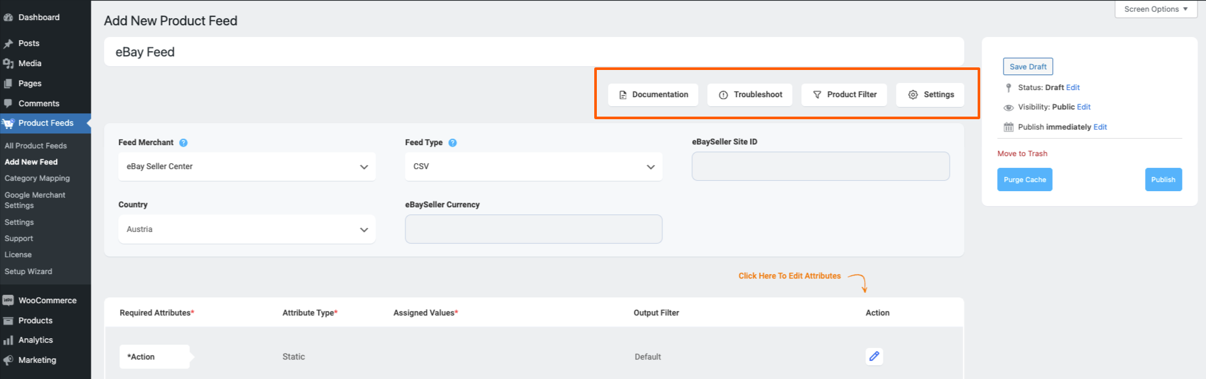Click the Output Filter column header

657,313
